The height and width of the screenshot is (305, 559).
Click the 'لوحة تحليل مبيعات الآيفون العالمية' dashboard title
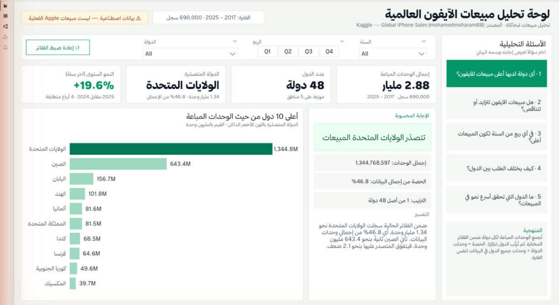[467, 14]
